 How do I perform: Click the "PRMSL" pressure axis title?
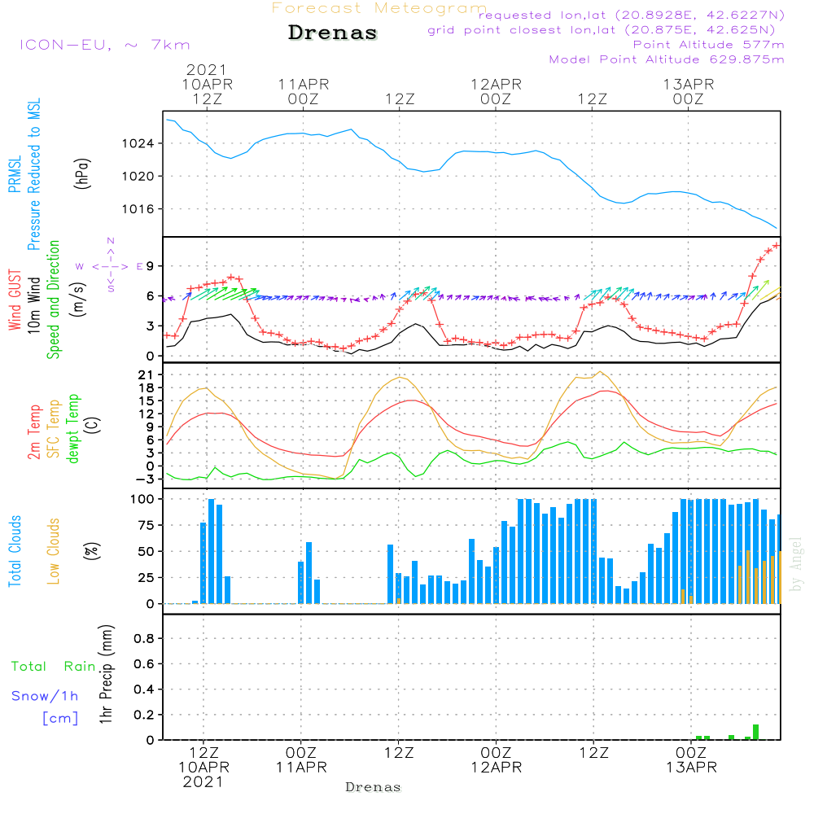15,174
